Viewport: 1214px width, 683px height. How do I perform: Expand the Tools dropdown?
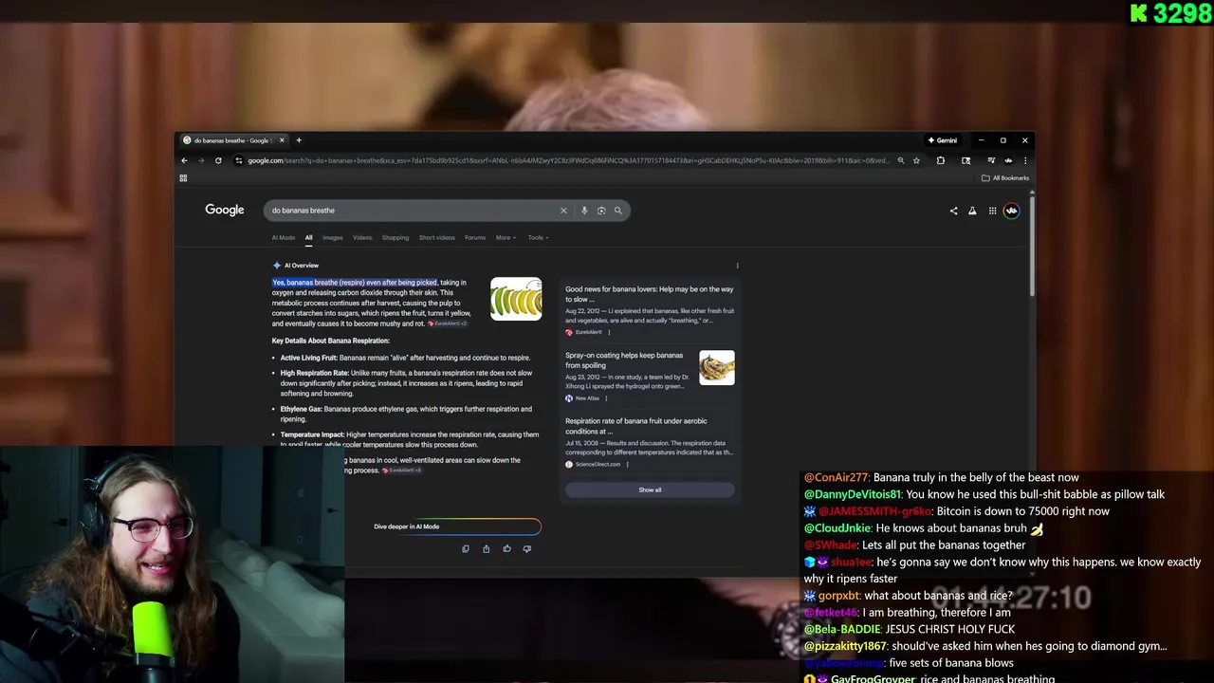coord(538,237)
